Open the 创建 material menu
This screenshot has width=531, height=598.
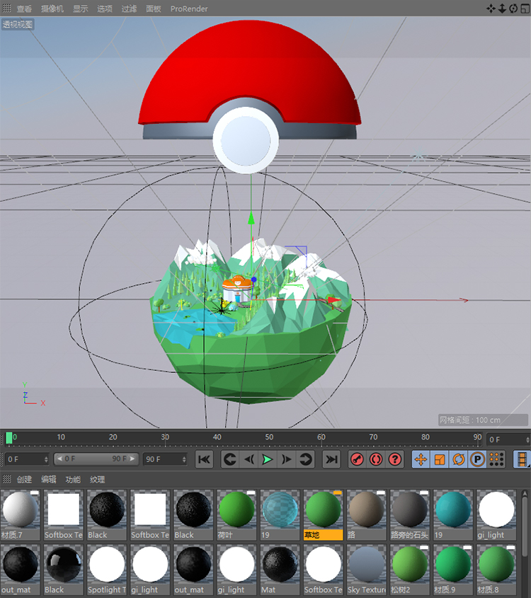tap(24, 479)
